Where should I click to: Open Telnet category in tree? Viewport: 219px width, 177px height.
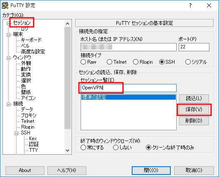pos(28,121)
